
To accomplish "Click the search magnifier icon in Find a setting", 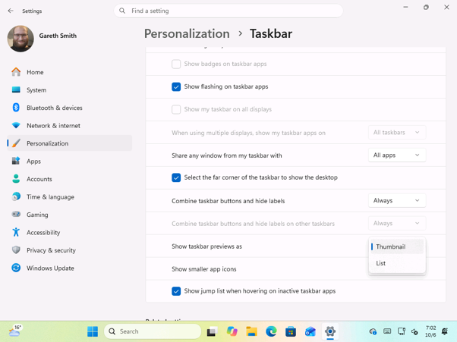I will [x=122, y=11].
